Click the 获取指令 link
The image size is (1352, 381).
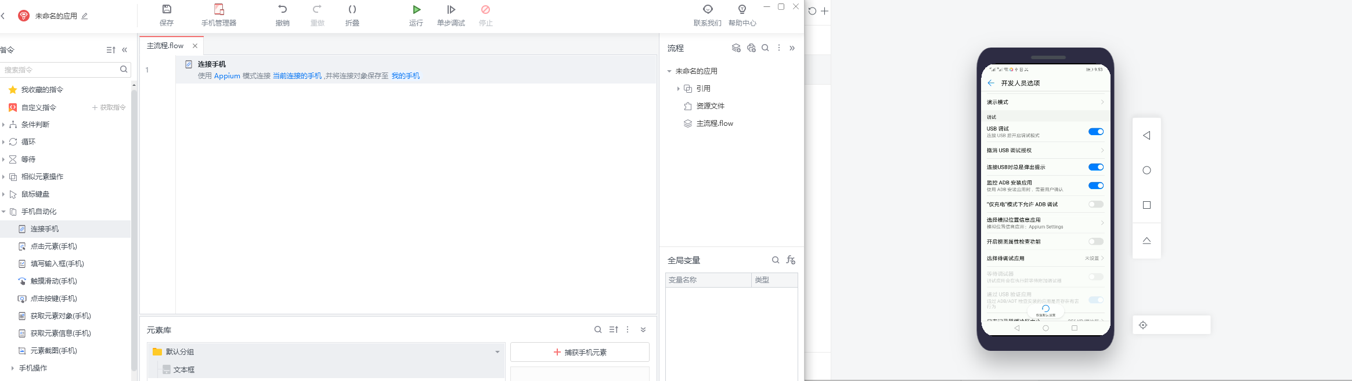(x=109, y=107)
